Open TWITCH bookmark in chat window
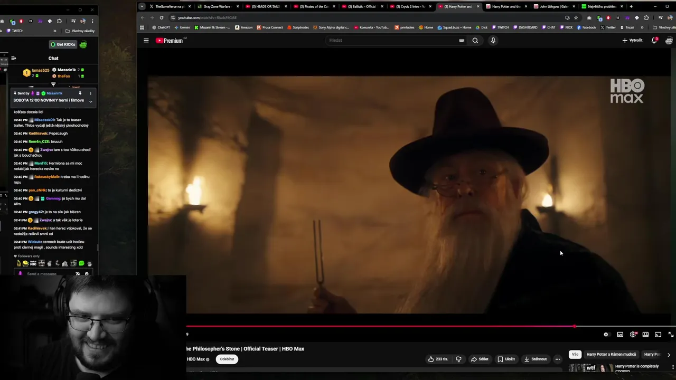676x380 pixels. [x=15, y=31]
